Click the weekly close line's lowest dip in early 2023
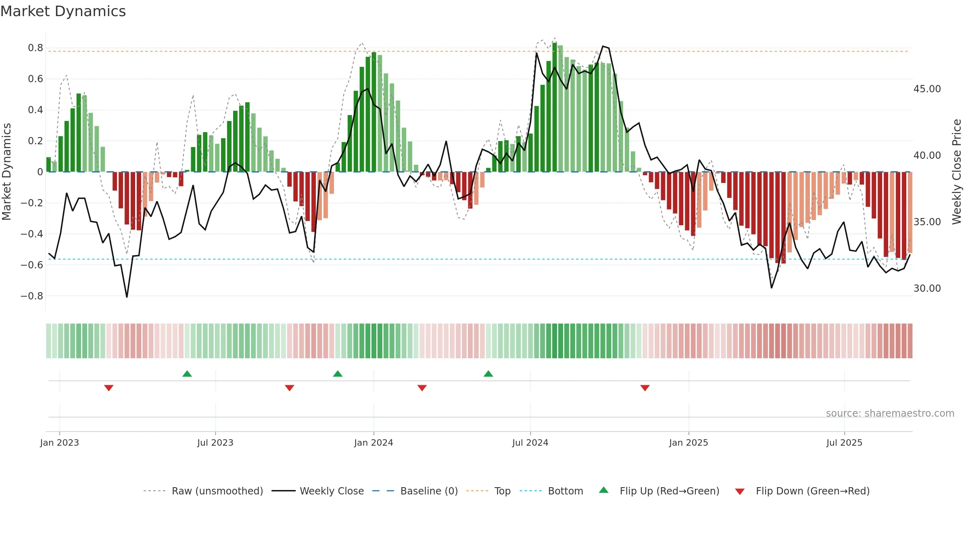This screenshot has width=968, height=544. (127, 297)
